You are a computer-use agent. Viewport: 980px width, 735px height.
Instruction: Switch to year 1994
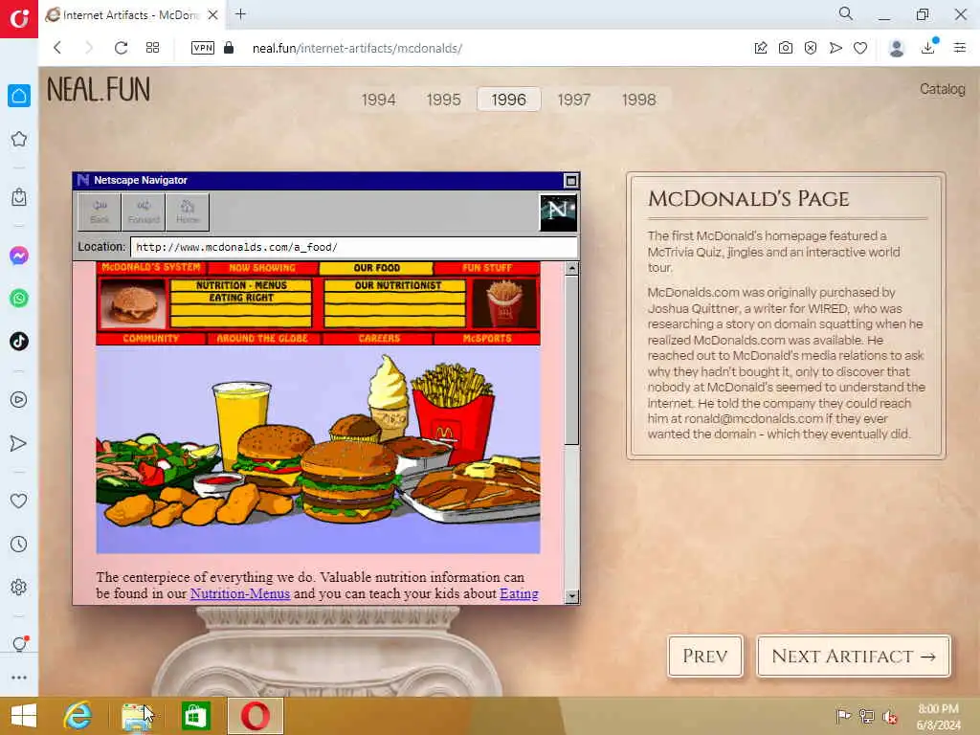(x=378, y=100)
